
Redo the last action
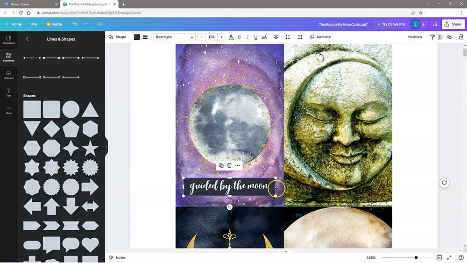(x=86, y=24)
